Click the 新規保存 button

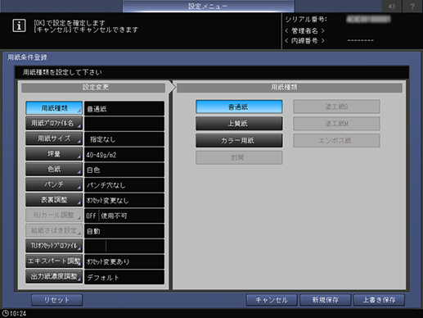[x=326, y=300]
